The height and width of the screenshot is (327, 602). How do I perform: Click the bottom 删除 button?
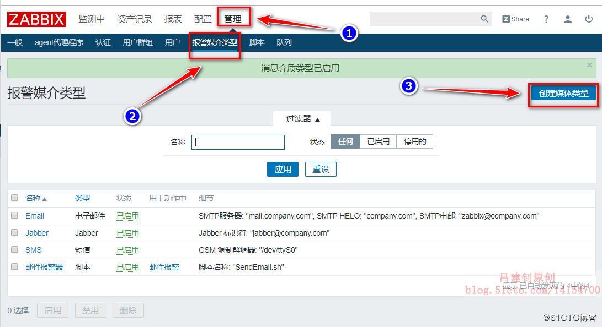(x=128, y=310)
